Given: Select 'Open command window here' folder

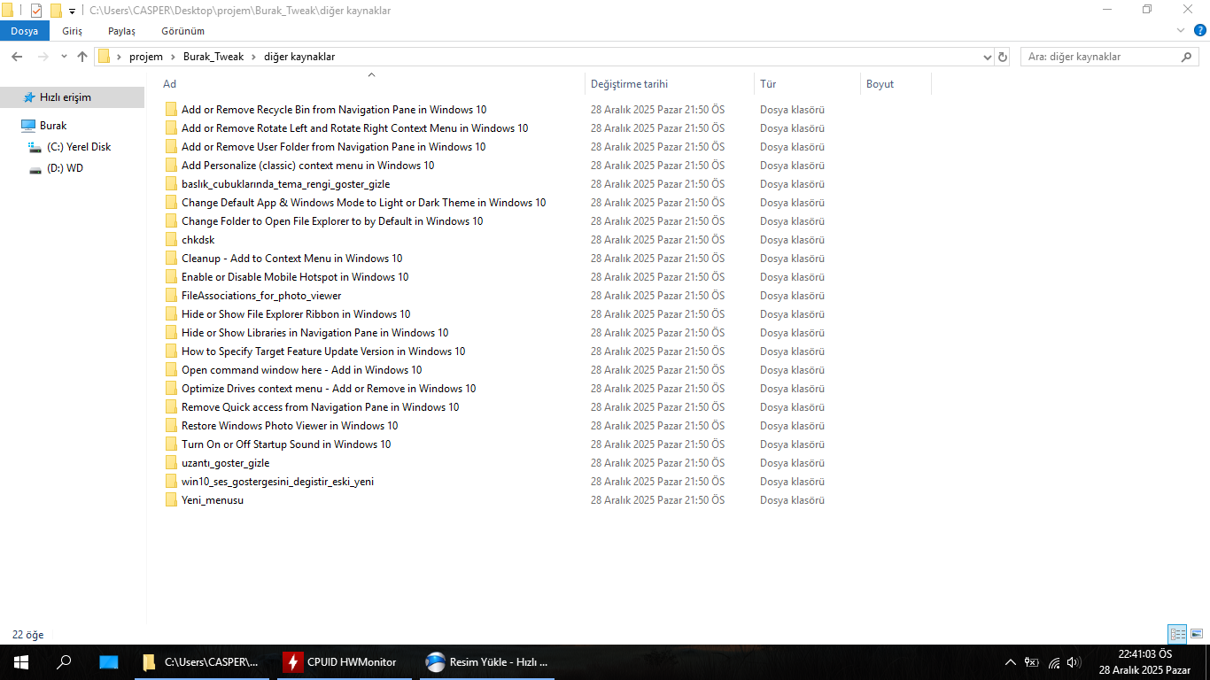Looking at the screenshot, I should (x=302, y=370).
